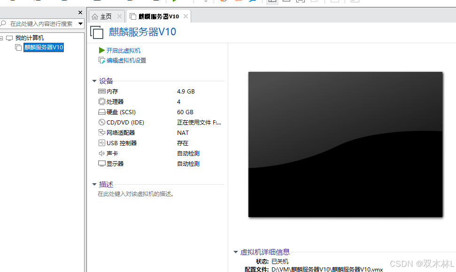
Task: Click the 存在 USB controller value
Action: (183, 143)
